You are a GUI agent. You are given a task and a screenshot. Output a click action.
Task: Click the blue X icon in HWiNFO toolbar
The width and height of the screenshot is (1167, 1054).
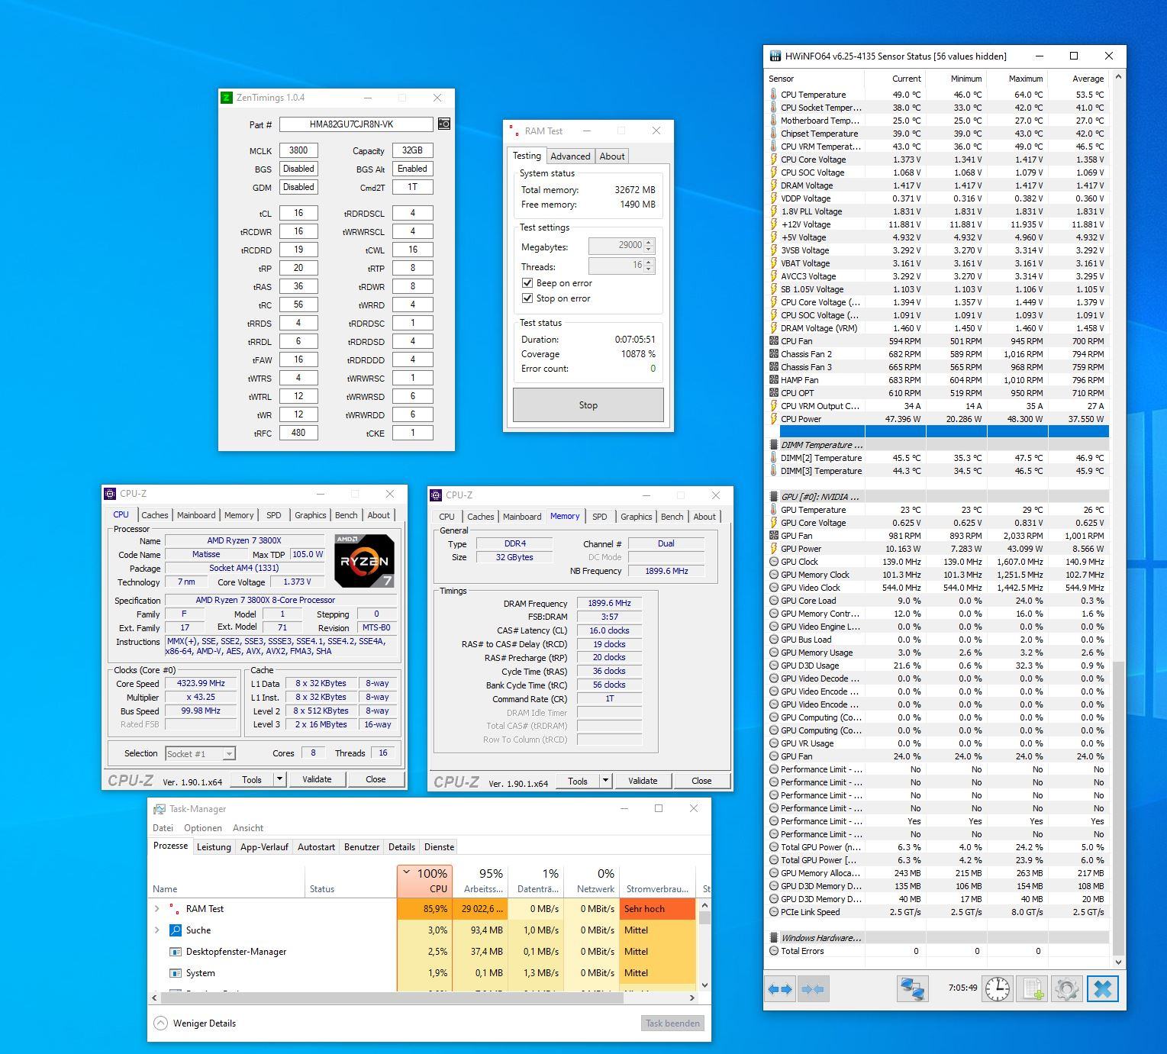1102,989
